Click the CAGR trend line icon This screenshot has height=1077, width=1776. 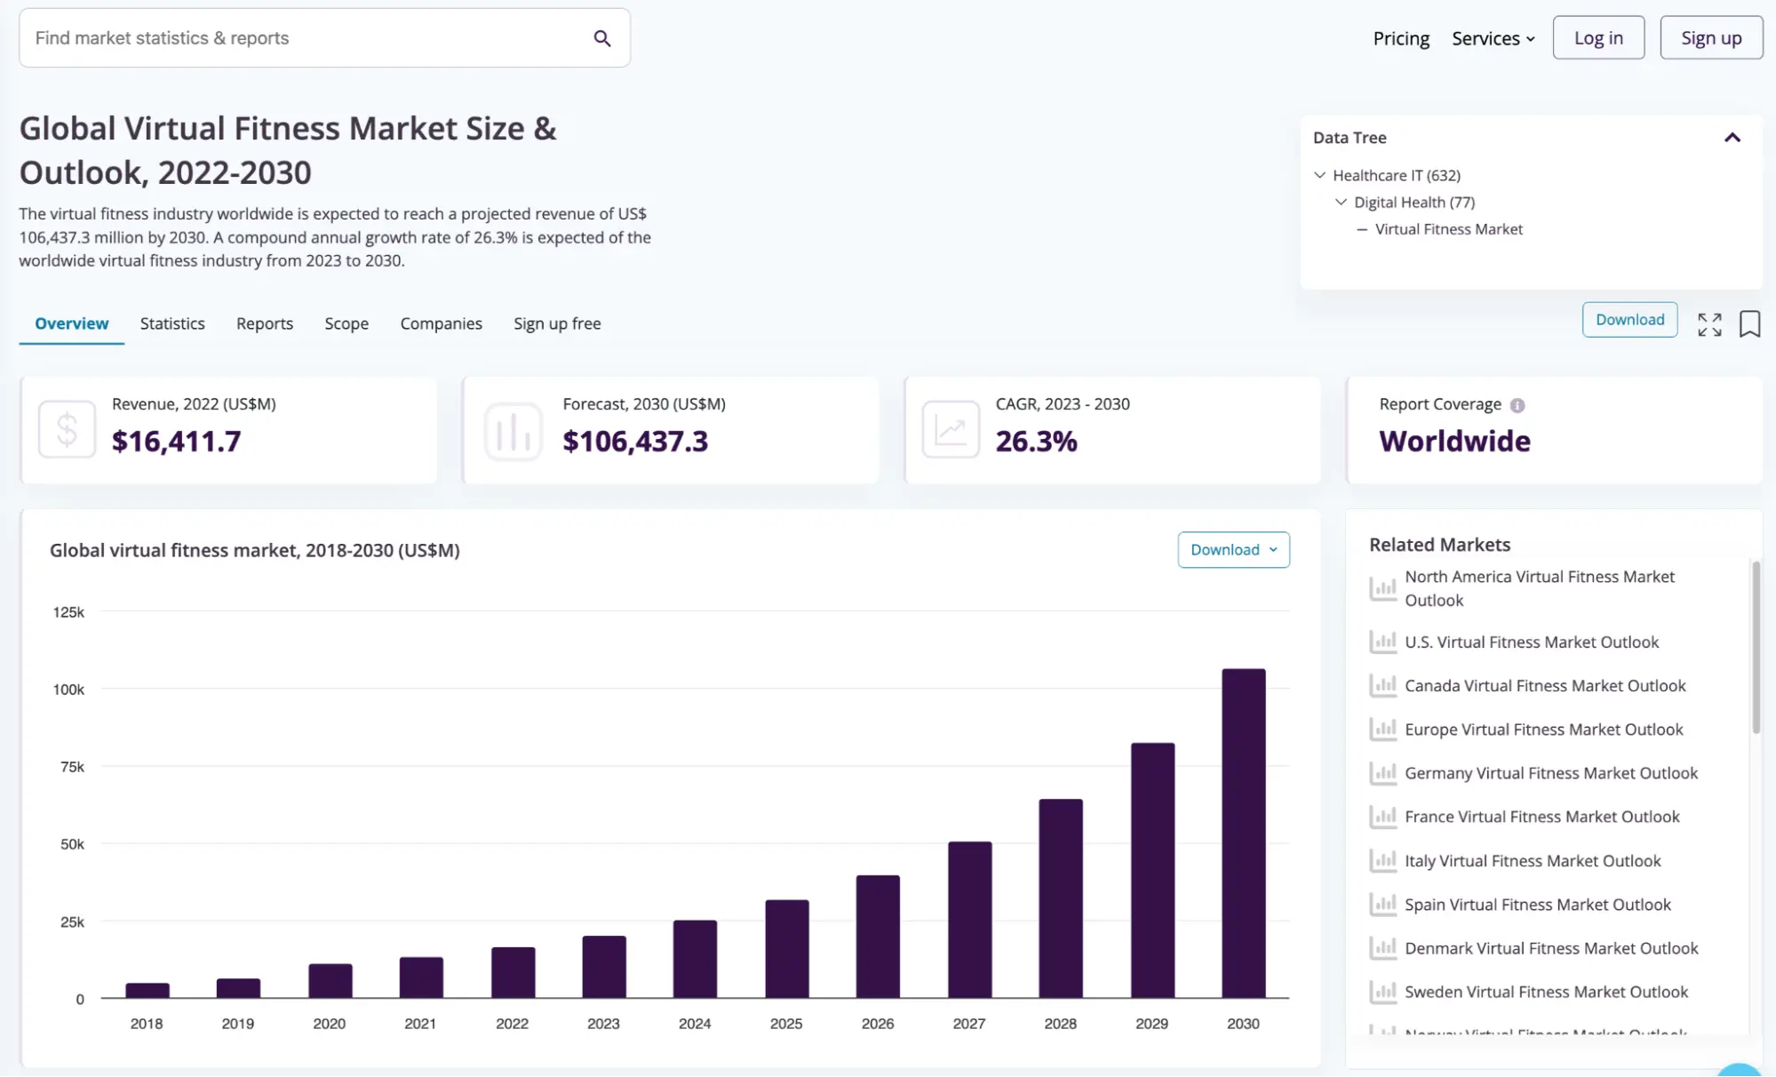[x=951, y=430]
